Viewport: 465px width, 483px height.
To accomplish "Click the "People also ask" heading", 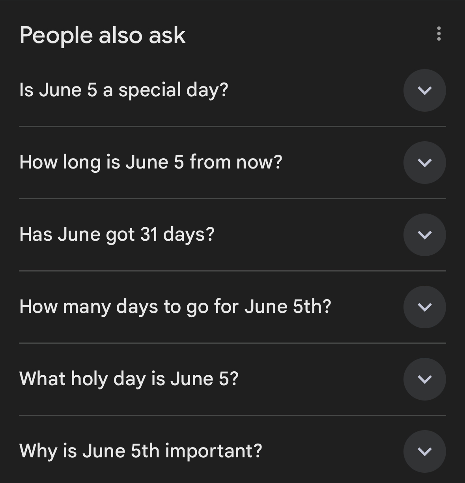I will click(x=103, y=36).
